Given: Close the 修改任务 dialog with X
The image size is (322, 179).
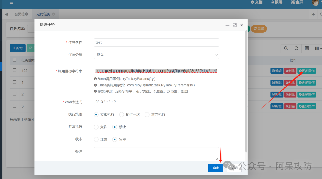Looking at the screenshot, I should click(x=241, y=25).
